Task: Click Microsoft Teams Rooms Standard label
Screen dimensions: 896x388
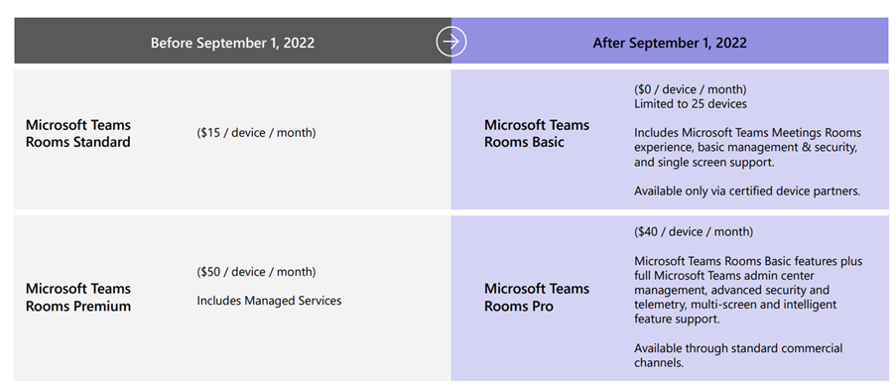Action: click(78, 133)
